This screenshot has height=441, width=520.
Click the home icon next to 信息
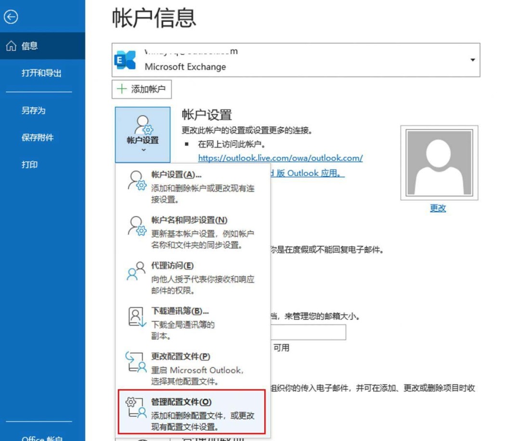10,45
